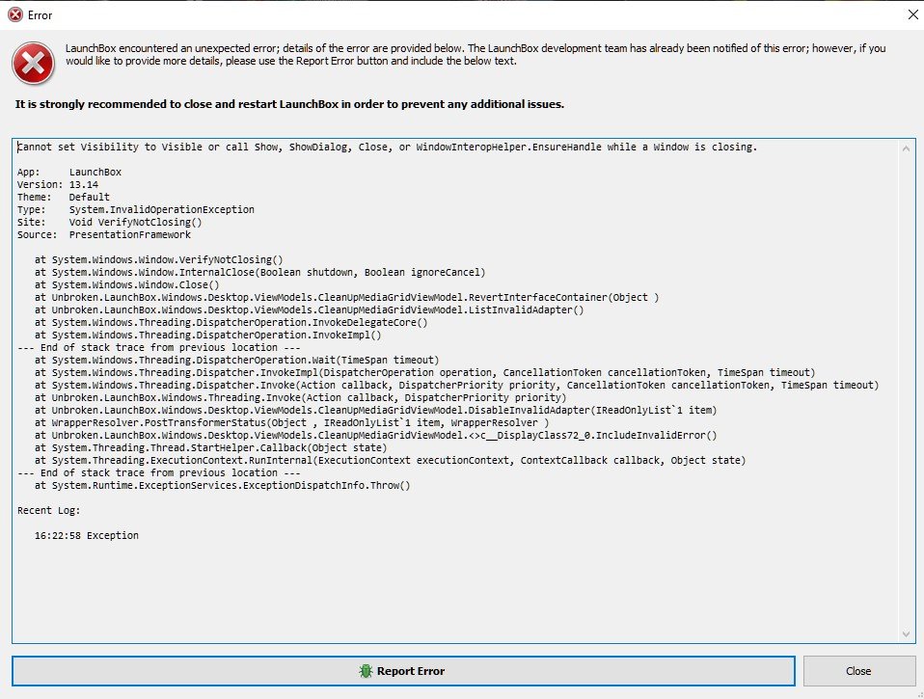Click the DispatcherOperation.Wait(TimeSpan timeout) line
This screenshot has width=924, height=699.
point(237,360)
